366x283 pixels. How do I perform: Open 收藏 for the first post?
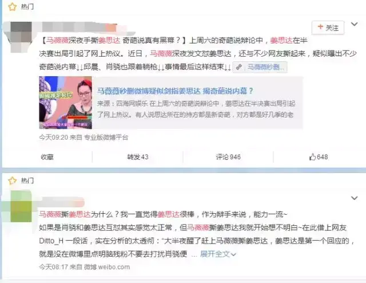pyautogui.click(x=47, y=157)
